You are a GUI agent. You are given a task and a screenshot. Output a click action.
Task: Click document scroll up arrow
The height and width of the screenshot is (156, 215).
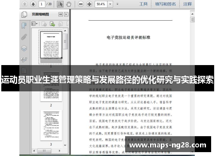192,14
